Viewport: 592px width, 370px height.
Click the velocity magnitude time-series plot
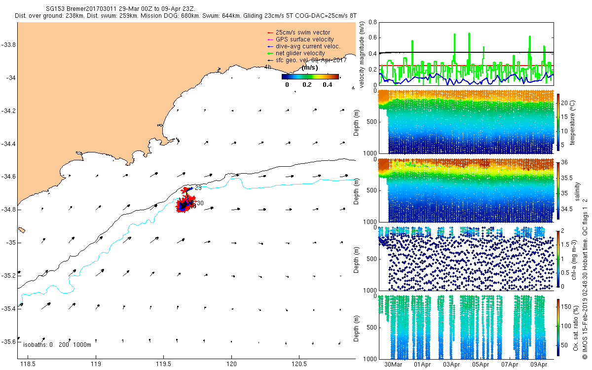point(466,54)
